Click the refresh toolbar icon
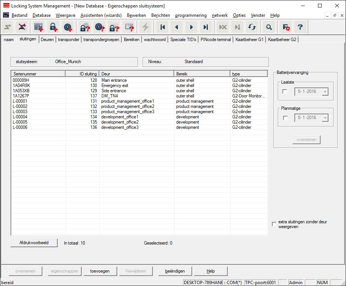The height and width of the screenshot is (286, 346). 252,27
